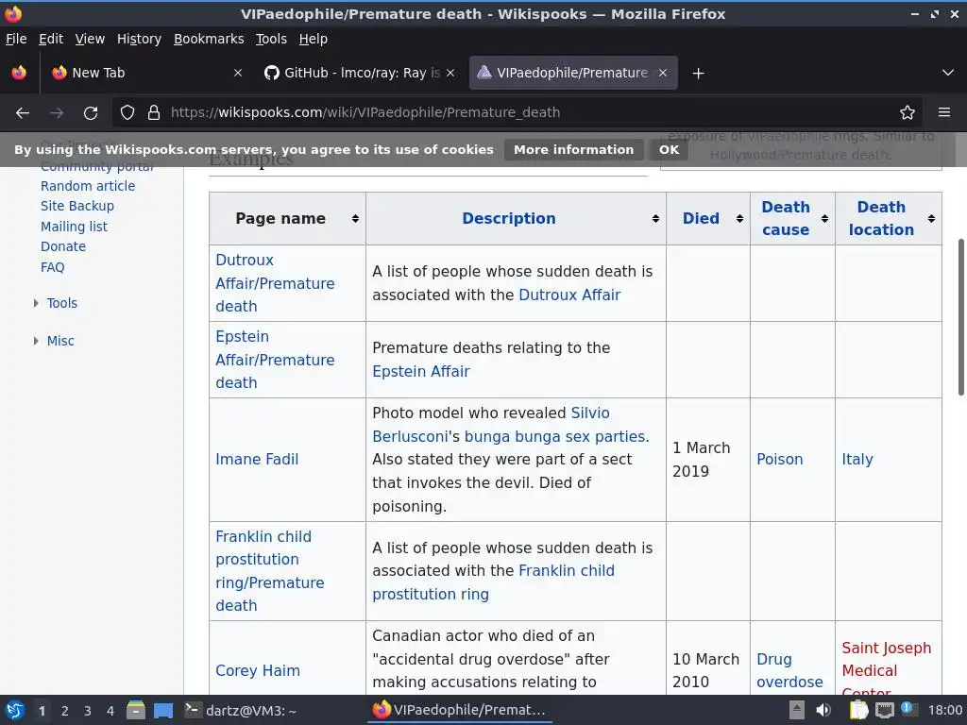Open a new tab with plus
Image resolution: width=967 pixels, height=725 pixels.
698,74
